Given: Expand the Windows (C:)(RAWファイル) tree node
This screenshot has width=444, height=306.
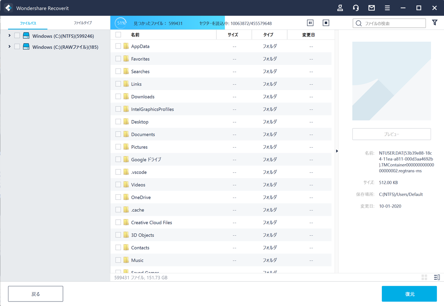Looking at the screenshot, I should click(x=9, y=47).
